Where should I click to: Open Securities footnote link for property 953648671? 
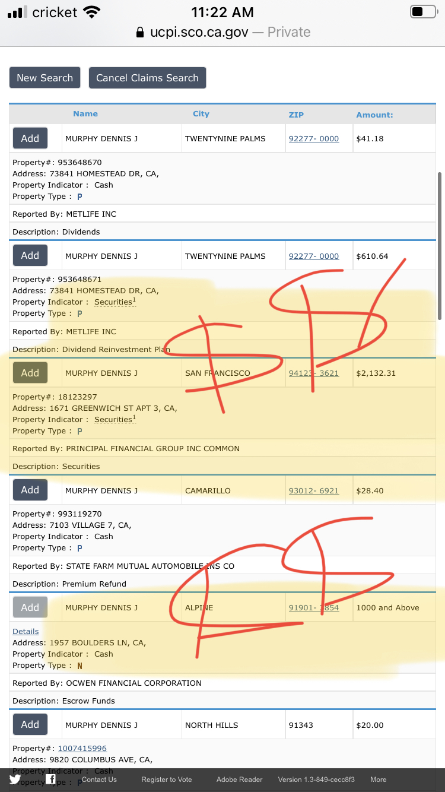coord(115,302)
